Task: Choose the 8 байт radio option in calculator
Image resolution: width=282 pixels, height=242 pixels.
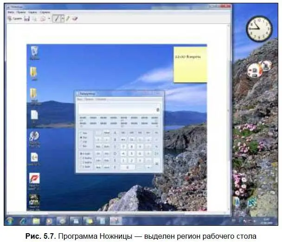Action: click(82, 154)
